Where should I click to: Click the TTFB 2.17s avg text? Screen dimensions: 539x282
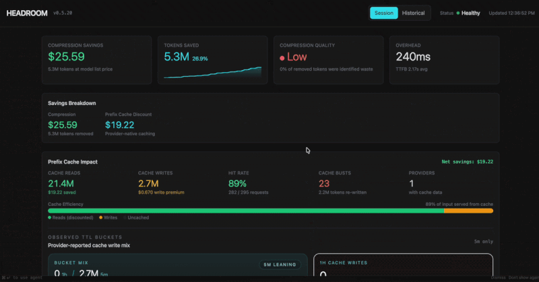click(411, 69)
